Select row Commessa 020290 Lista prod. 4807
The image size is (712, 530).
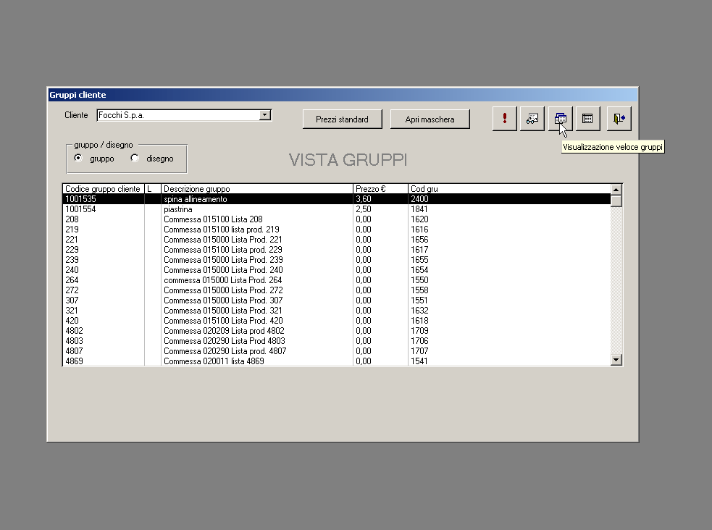(337, 351)
